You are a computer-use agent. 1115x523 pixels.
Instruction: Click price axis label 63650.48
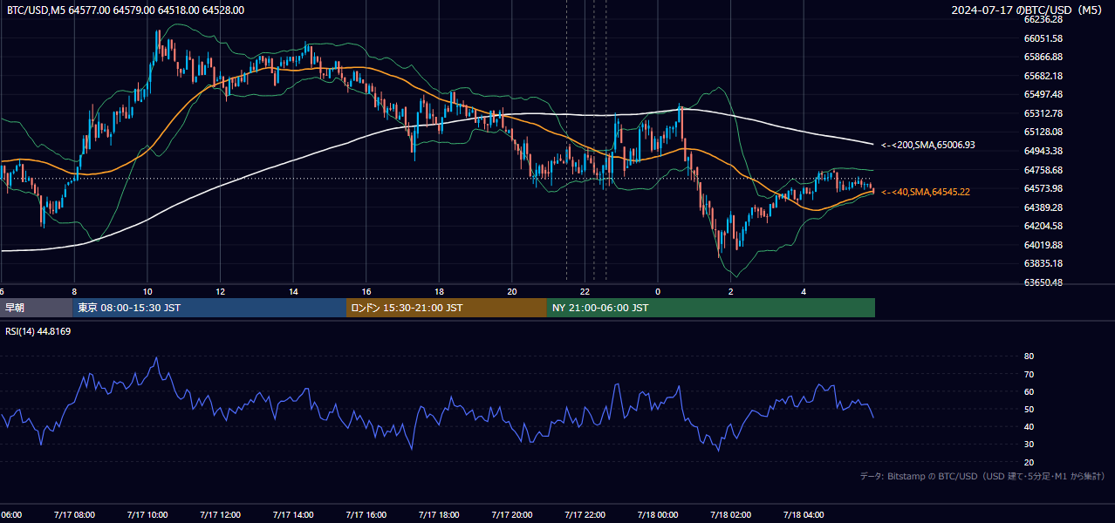pos(1043,282)
